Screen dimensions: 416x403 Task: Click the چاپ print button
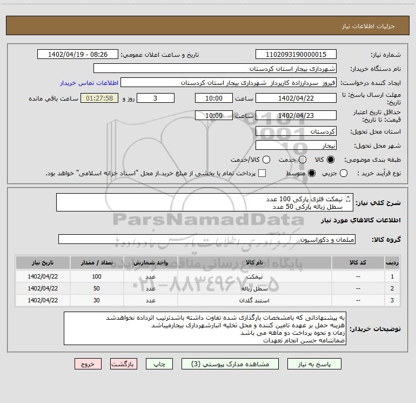pyautogui.click(x=159, y=364)
